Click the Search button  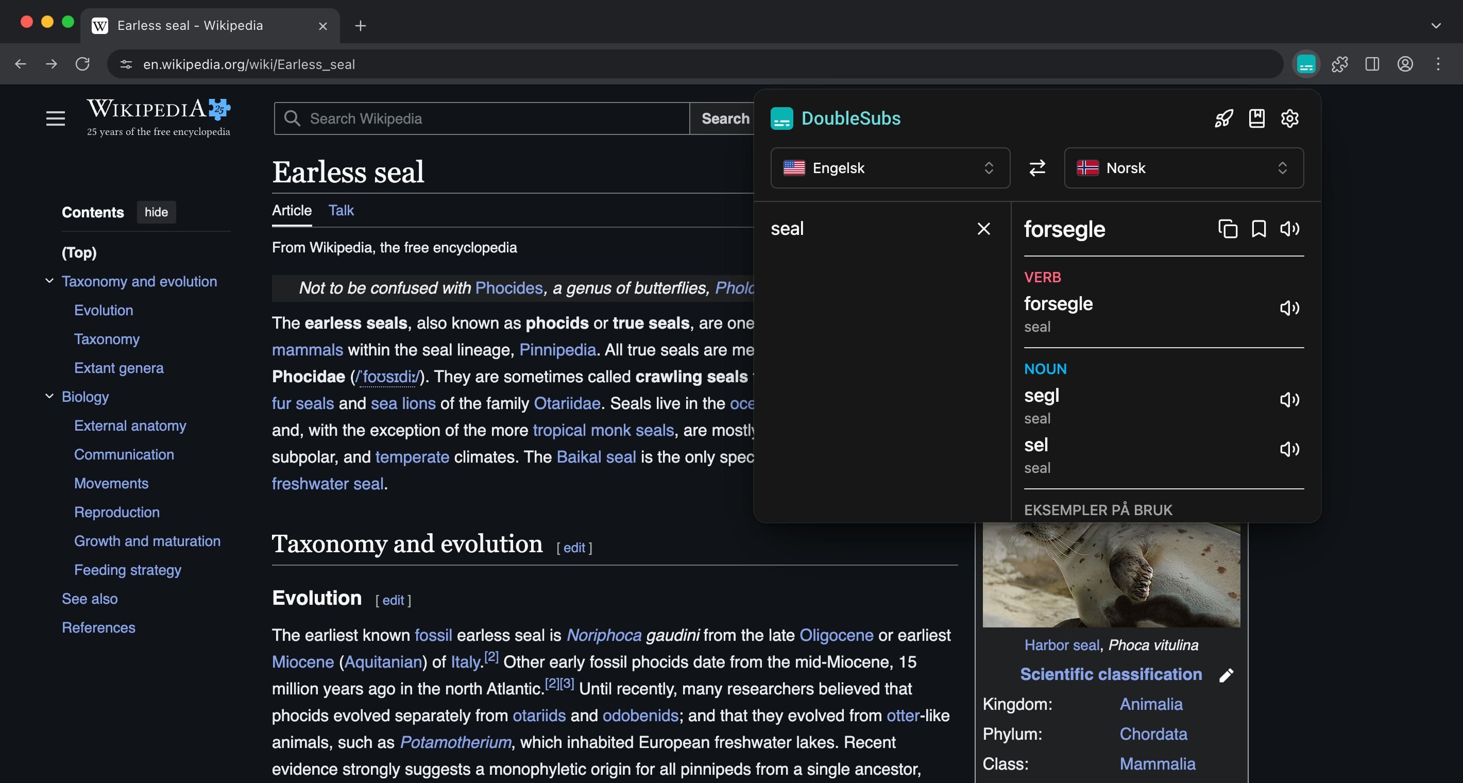pyautogui.click(x=722, y=118)
